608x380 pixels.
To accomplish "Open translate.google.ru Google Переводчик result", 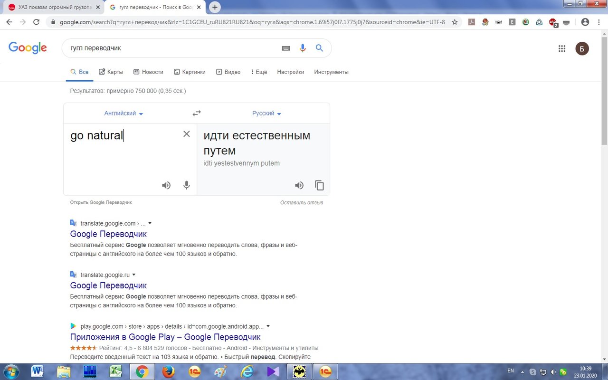I will [x=108, y=285].
